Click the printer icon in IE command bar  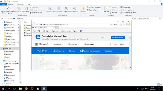[47, 31]
